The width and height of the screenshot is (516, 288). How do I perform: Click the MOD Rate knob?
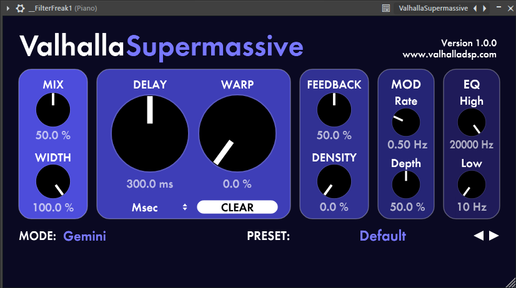pos(406,122)
